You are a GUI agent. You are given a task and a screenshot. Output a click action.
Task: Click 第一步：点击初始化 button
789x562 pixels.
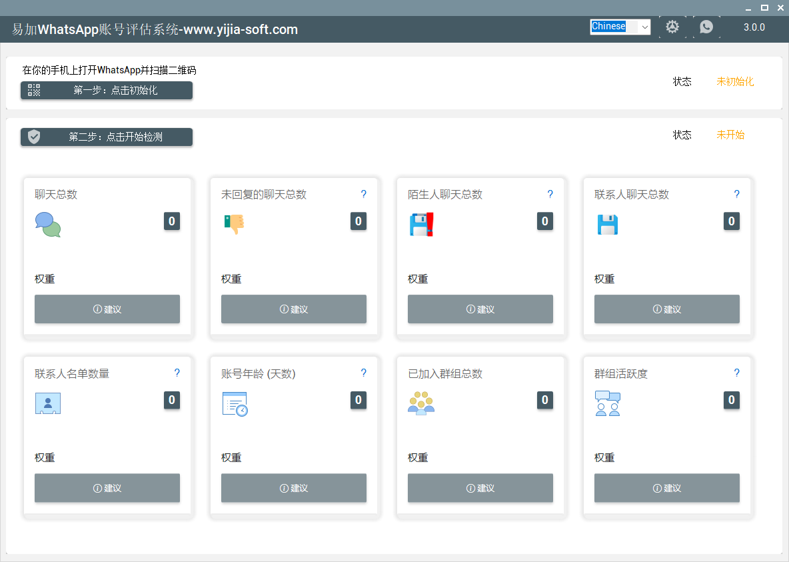pos(107,90)
